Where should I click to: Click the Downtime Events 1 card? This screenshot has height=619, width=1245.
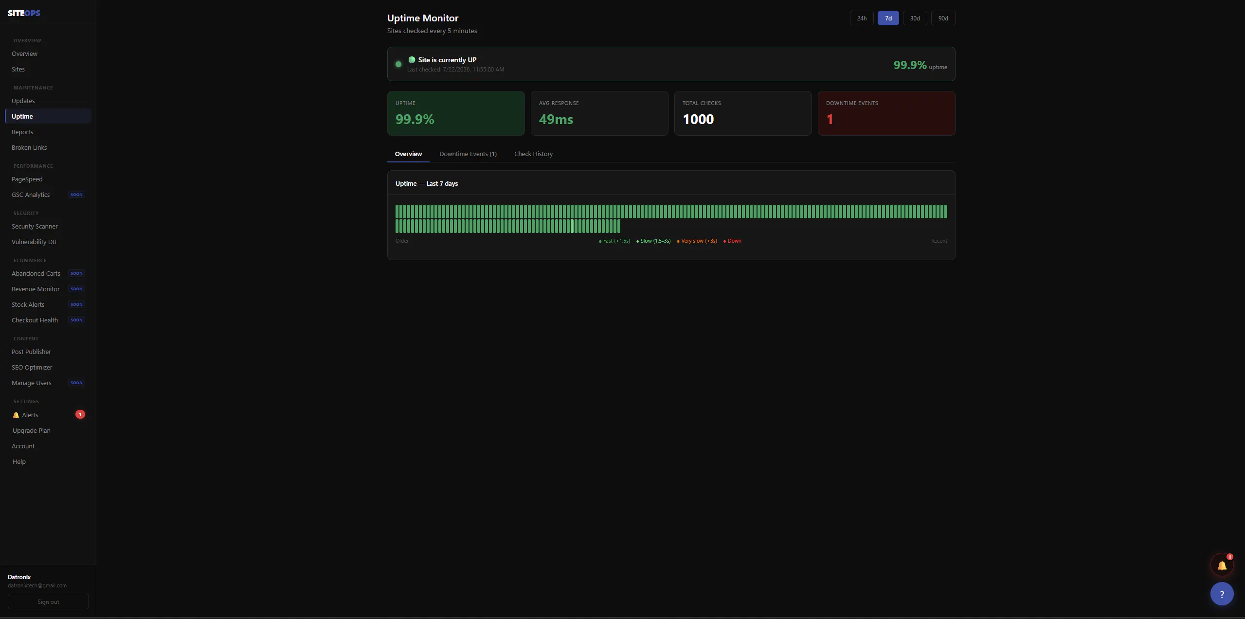tap(886, 113)
